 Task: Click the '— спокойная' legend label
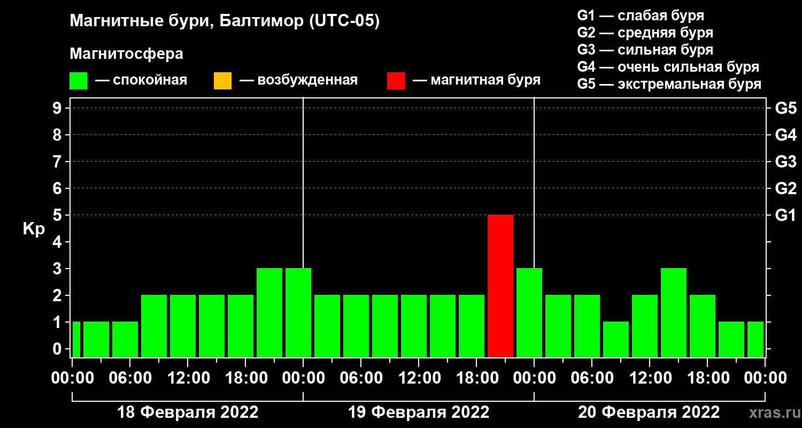tap(141, 81)
